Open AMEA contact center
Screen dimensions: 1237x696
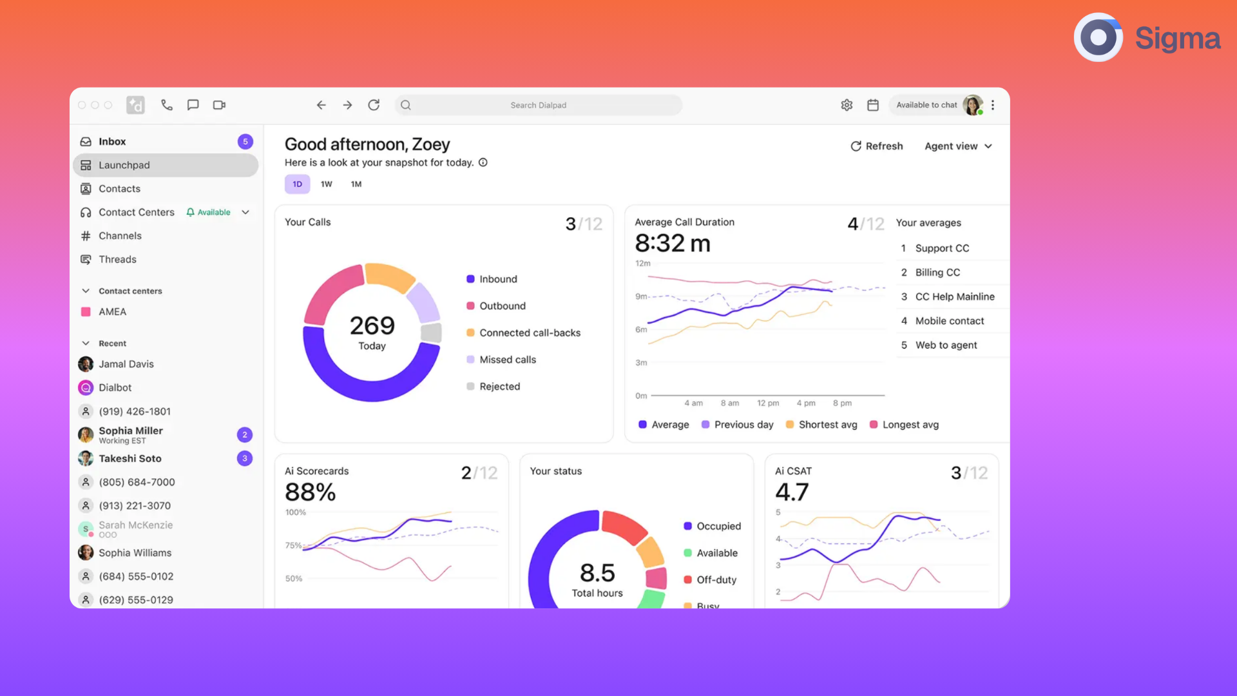[x=166, y=312]
